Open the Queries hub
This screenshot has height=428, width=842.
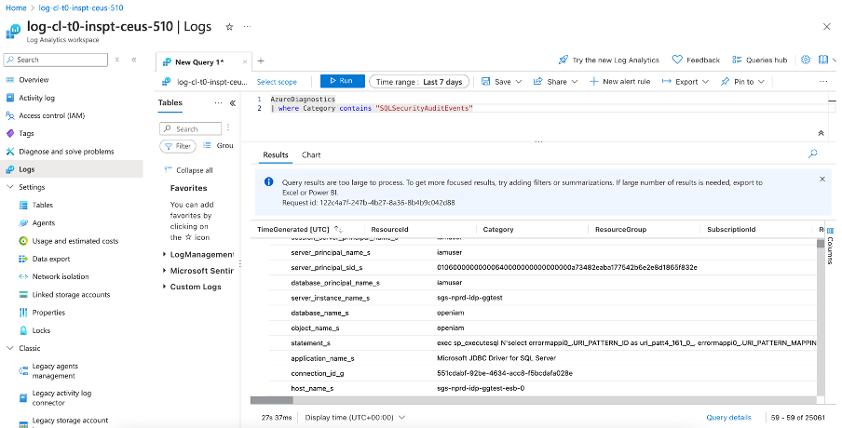tap(759, 60)
